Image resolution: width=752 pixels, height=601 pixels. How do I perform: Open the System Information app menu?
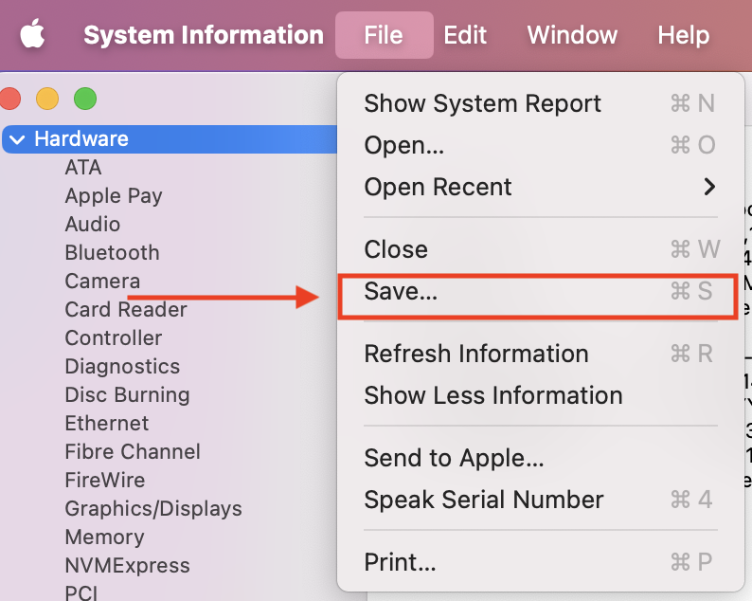(x=204, y=35)
